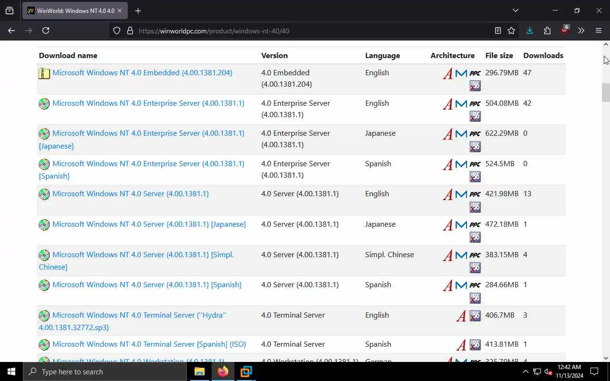Viewport: 610px width, 381px height.
Task: Close the WinWorld tab
Action: click(119, 10)
